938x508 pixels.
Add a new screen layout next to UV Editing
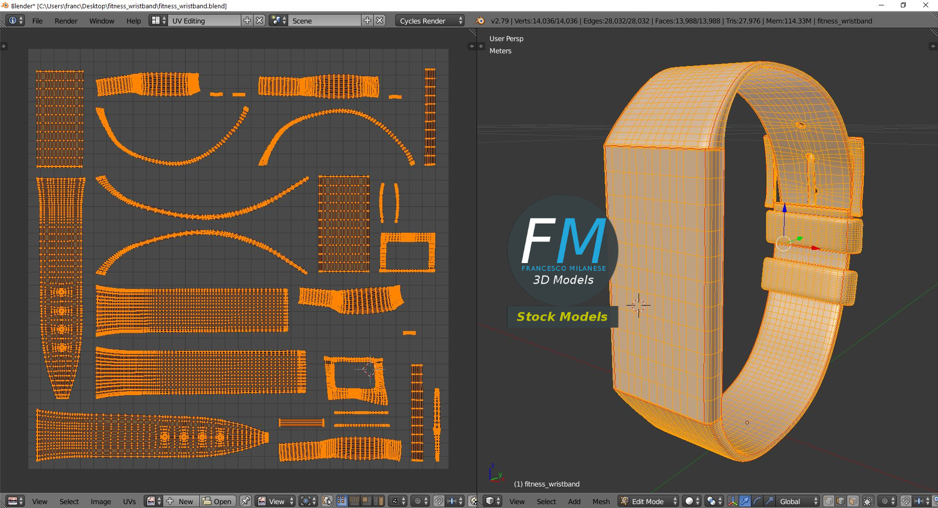click(247, 21)
